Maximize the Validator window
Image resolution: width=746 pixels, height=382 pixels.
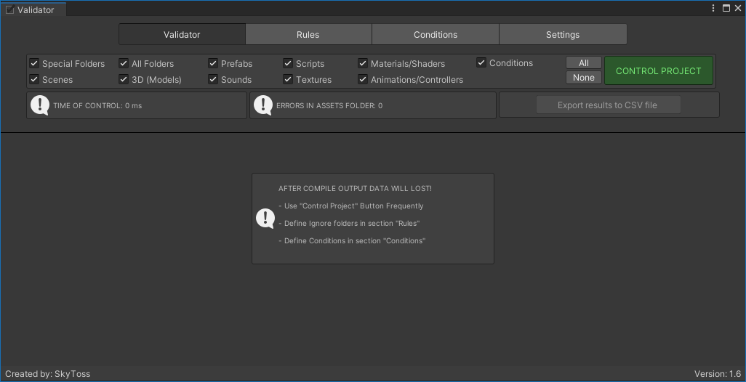tap(726, 8)
